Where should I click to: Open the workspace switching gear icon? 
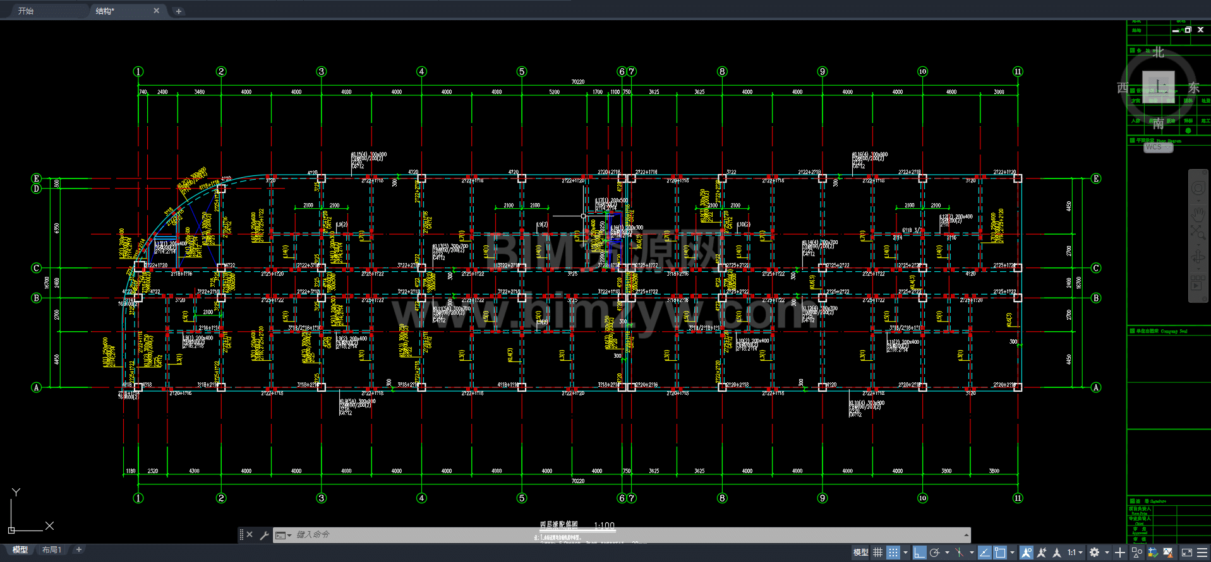pos(1095,553)
